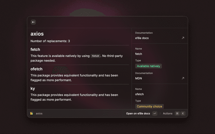
Task: Select the Available natively type tag
Action: tap(148, 66)
